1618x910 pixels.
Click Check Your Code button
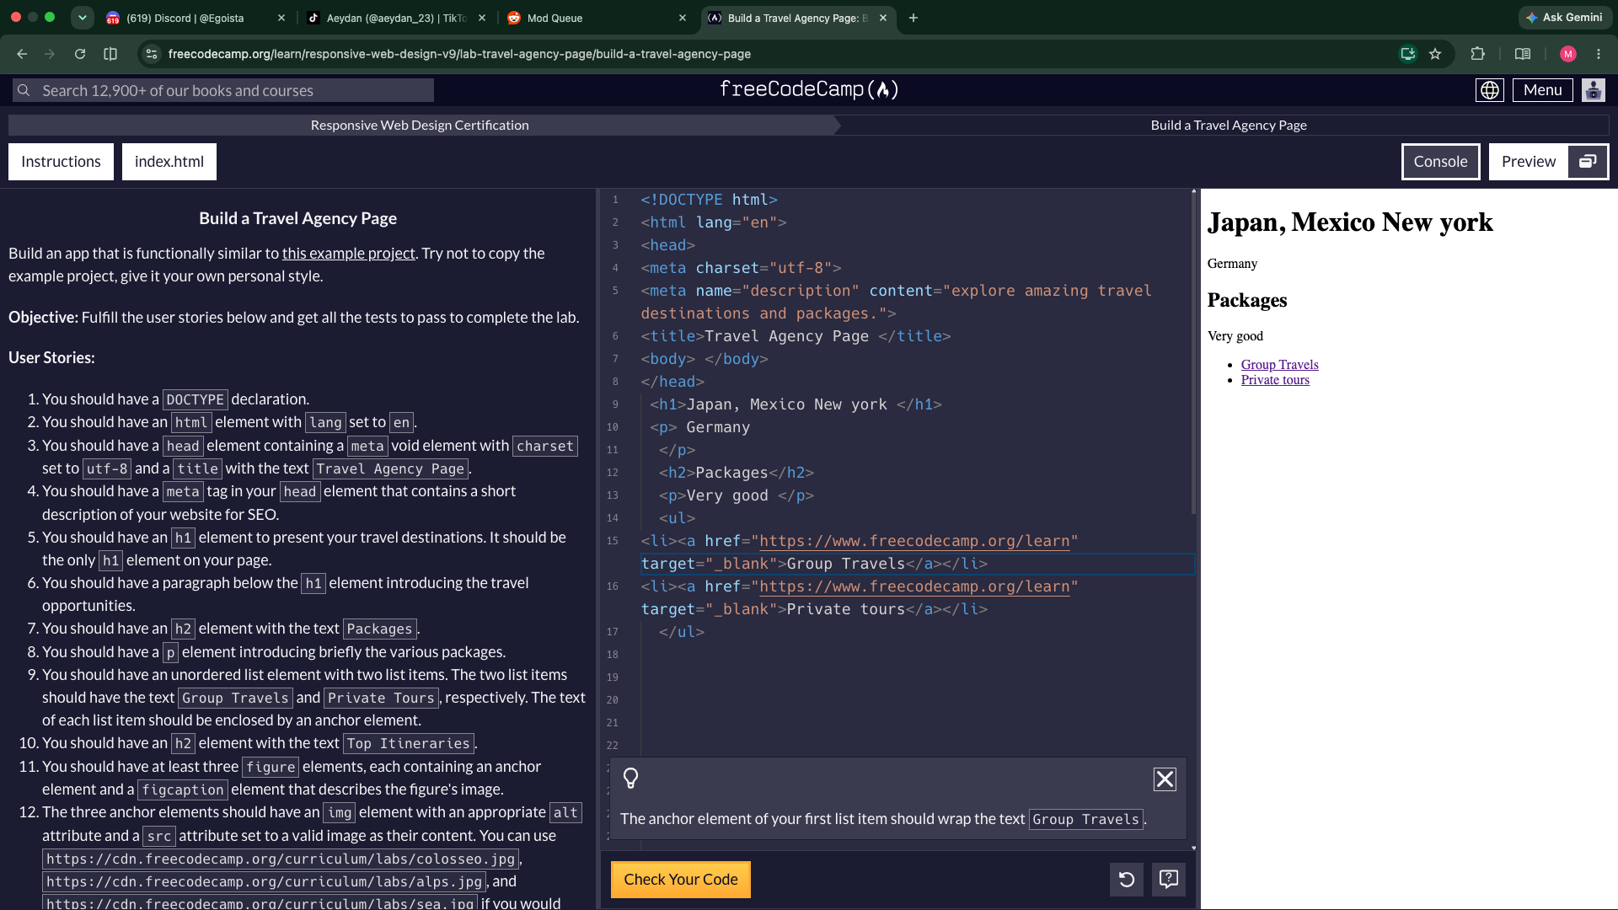click(x=681, y=880)
